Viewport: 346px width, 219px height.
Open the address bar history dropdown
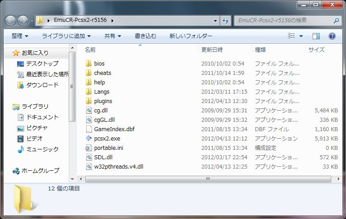[215, 21]
